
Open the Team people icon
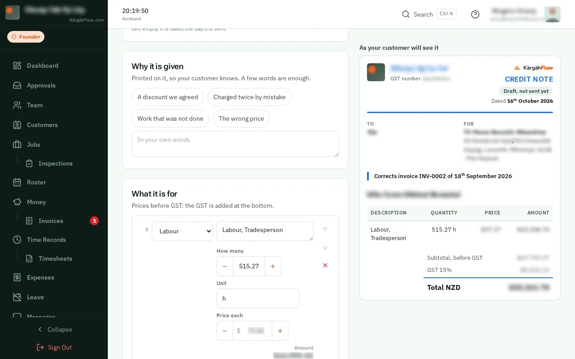[x=17, y=105]
